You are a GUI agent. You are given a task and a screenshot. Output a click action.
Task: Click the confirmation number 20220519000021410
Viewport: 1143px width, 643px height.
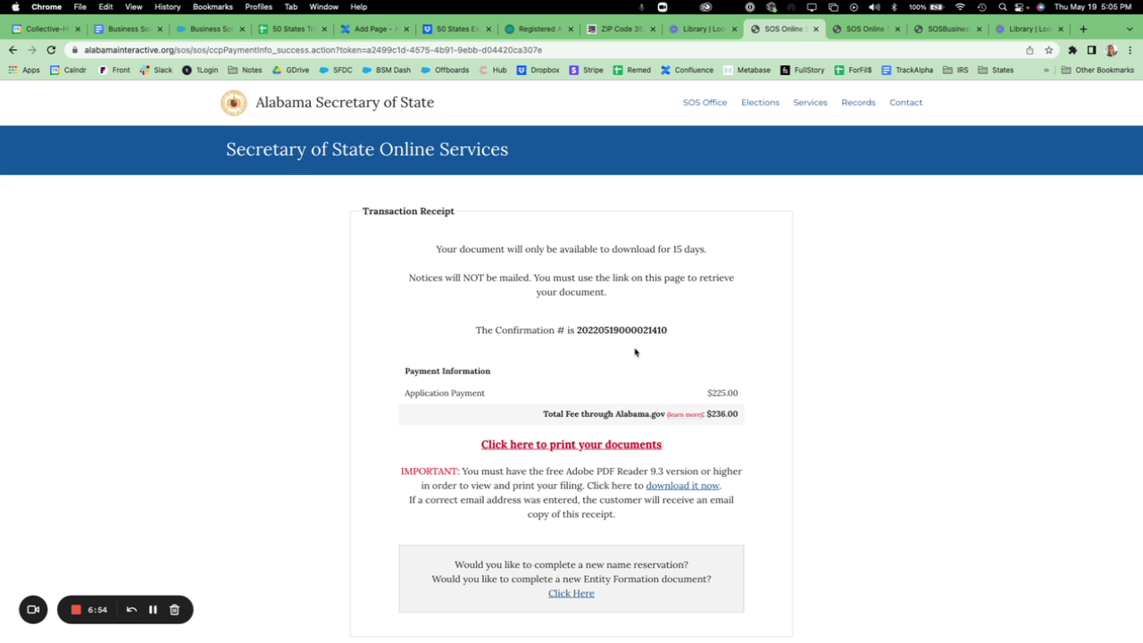tap(622, 330)
